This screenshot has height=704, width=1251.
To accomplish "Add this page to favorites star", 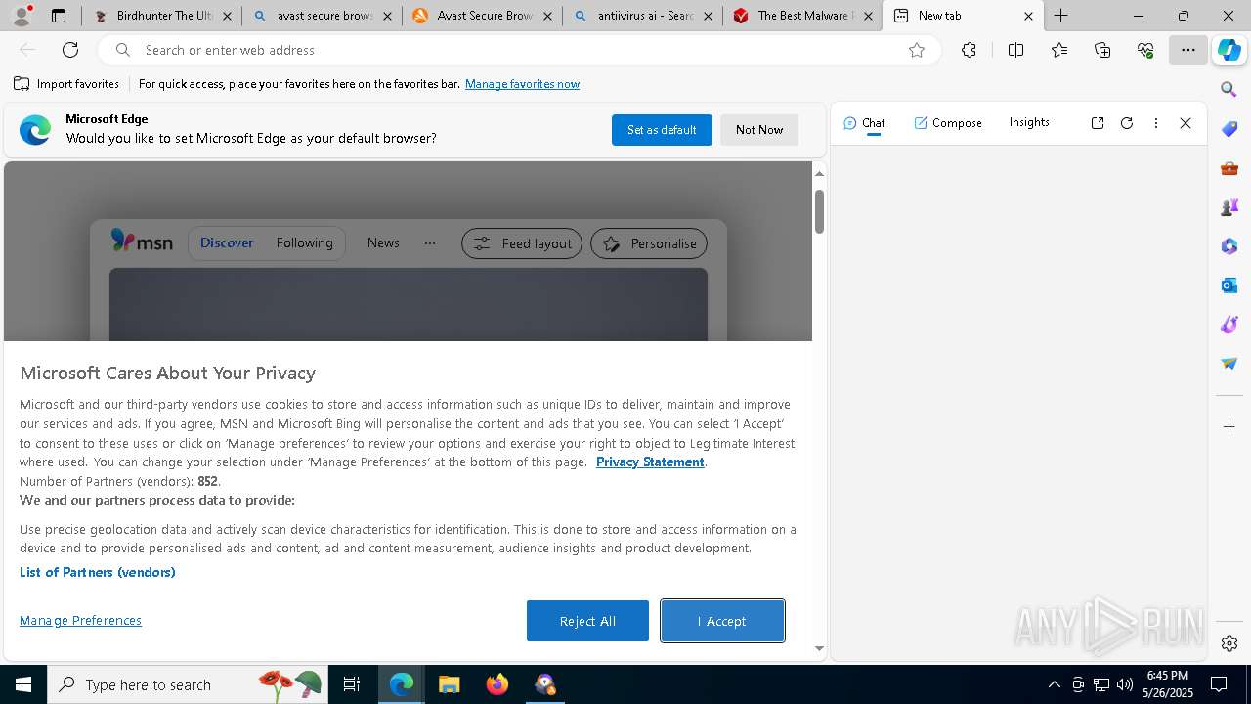I will 917,50.
